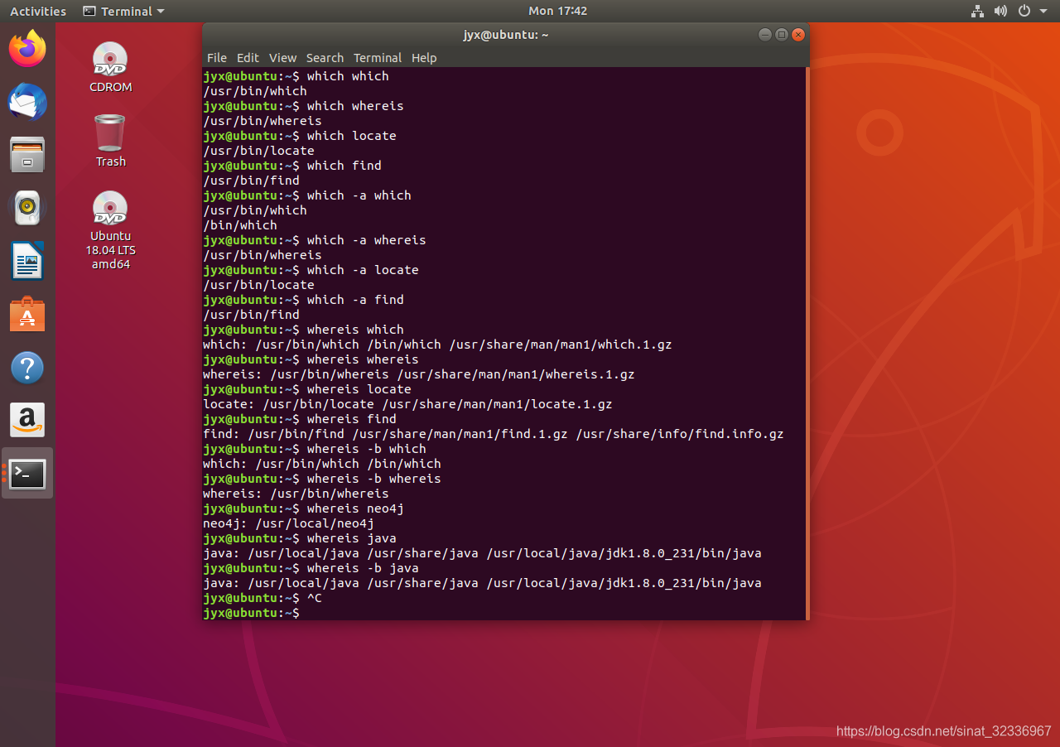Image resolution: width=1060 pixels, height=747 pixels.
Task: Launch Amazon from the dock
Action: (27, 421)
